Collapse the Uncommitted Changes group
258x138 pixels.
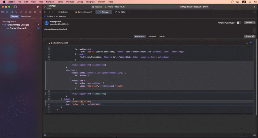3,25
